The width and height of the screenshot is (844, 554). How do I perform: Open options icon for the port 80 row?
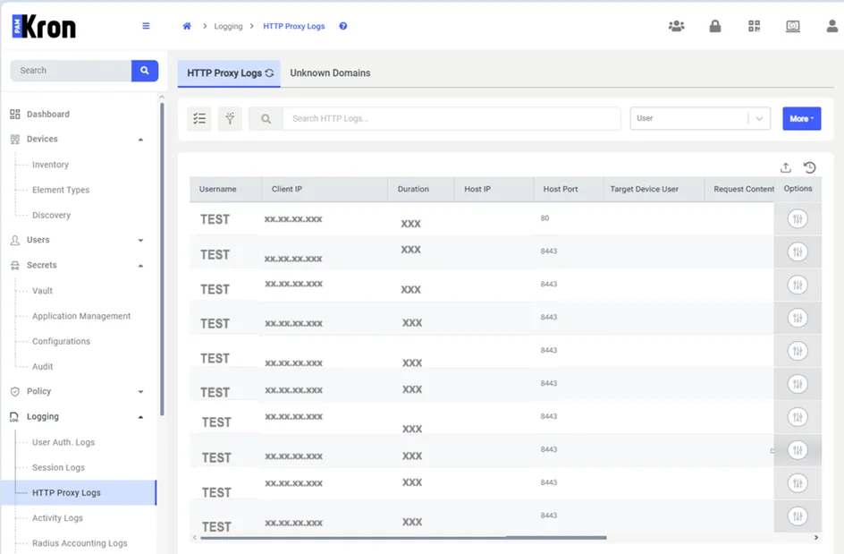(798, 218)
